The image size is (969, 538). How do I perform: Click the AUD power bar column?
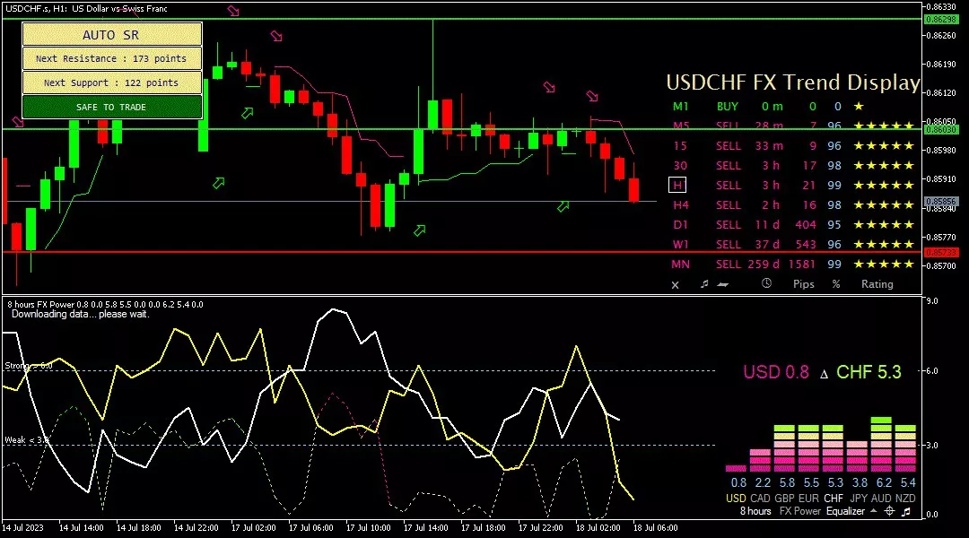882,444
